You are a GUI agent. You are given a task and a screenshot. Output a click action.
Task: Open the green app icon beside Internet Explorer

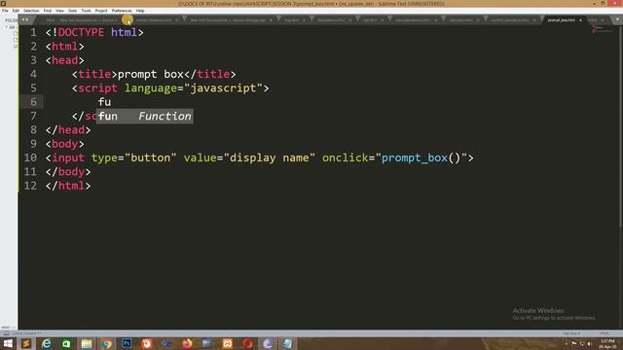[66, 343]
